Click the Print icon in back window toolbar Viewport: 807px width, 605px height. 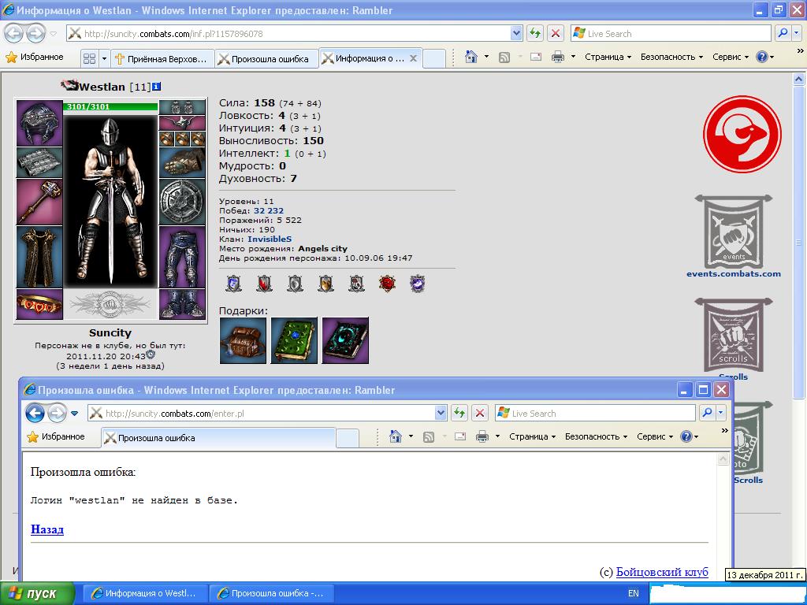pyautogui.click(x=558, y=57)
